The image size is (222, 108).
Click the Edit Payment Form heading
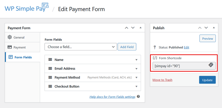[81, 9]
